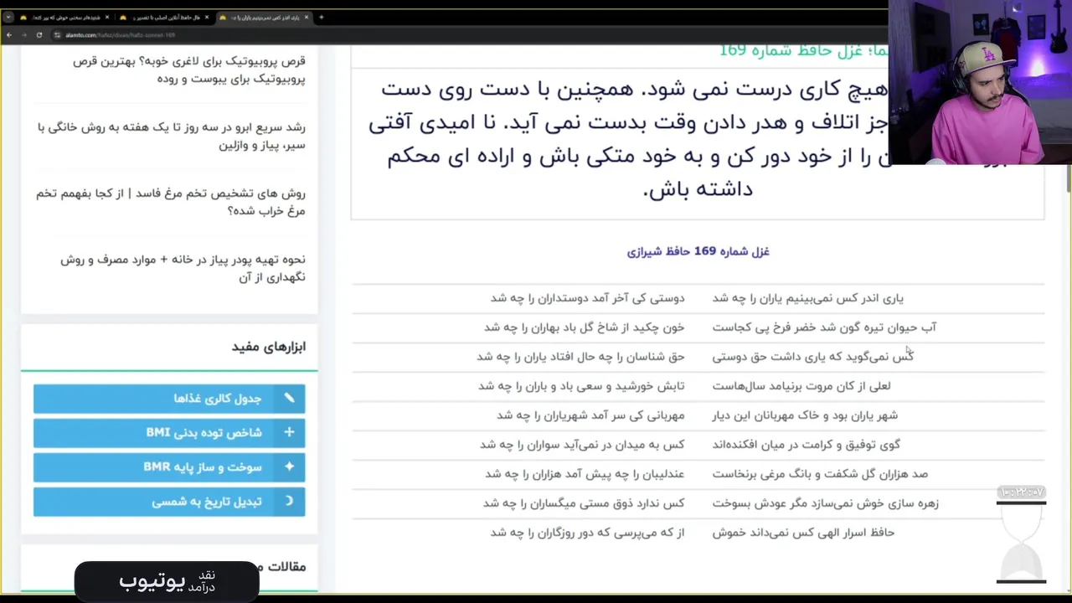Click verse 'خون چکید از شاخ گل باد بهاران را چه شد'
The width and height of the screenshot is (1072, 603).
click(584, 327)
